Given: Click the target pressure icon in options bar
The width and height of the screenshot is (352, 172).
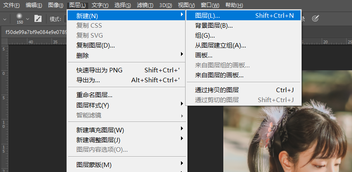Looking at the screenshot, I should click(315, 19).
